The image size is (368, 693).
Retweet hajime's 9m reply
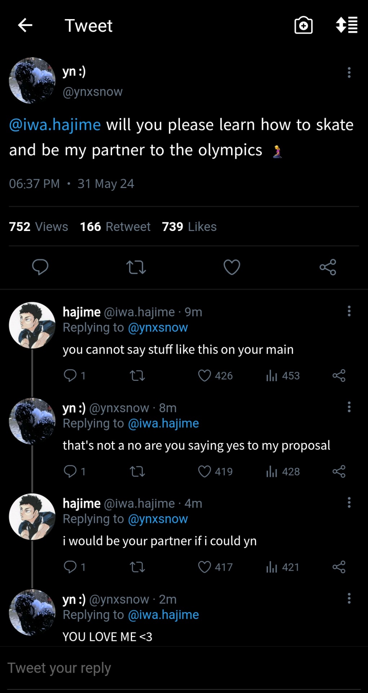[137, 376]
